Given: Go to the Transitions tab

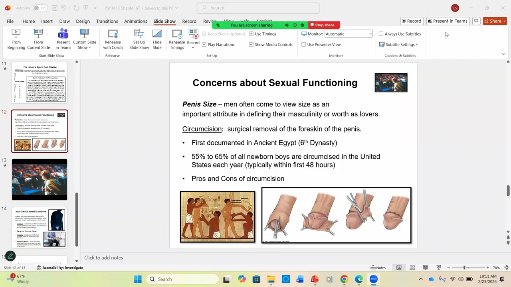Looking at the screenshot, I should 107,21.
